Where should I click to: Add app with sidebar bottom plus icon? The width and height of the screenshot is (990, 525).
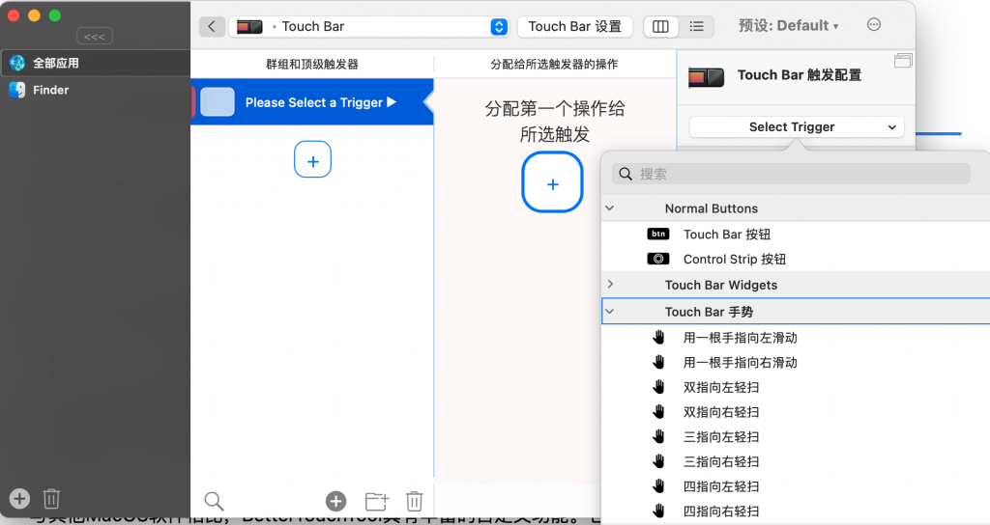[x=19, y=499]
